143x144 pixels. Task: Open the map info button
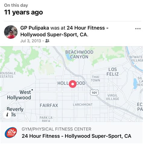click(x=7, y=115)
